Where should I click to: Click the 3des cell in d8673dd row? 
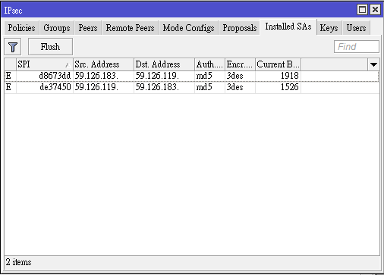tap(234, 76)
